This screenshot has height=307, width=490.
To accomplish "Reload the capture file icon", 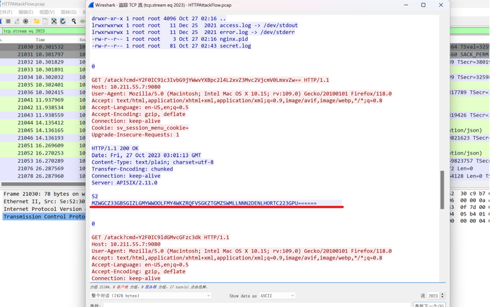I will coord(63,21).
